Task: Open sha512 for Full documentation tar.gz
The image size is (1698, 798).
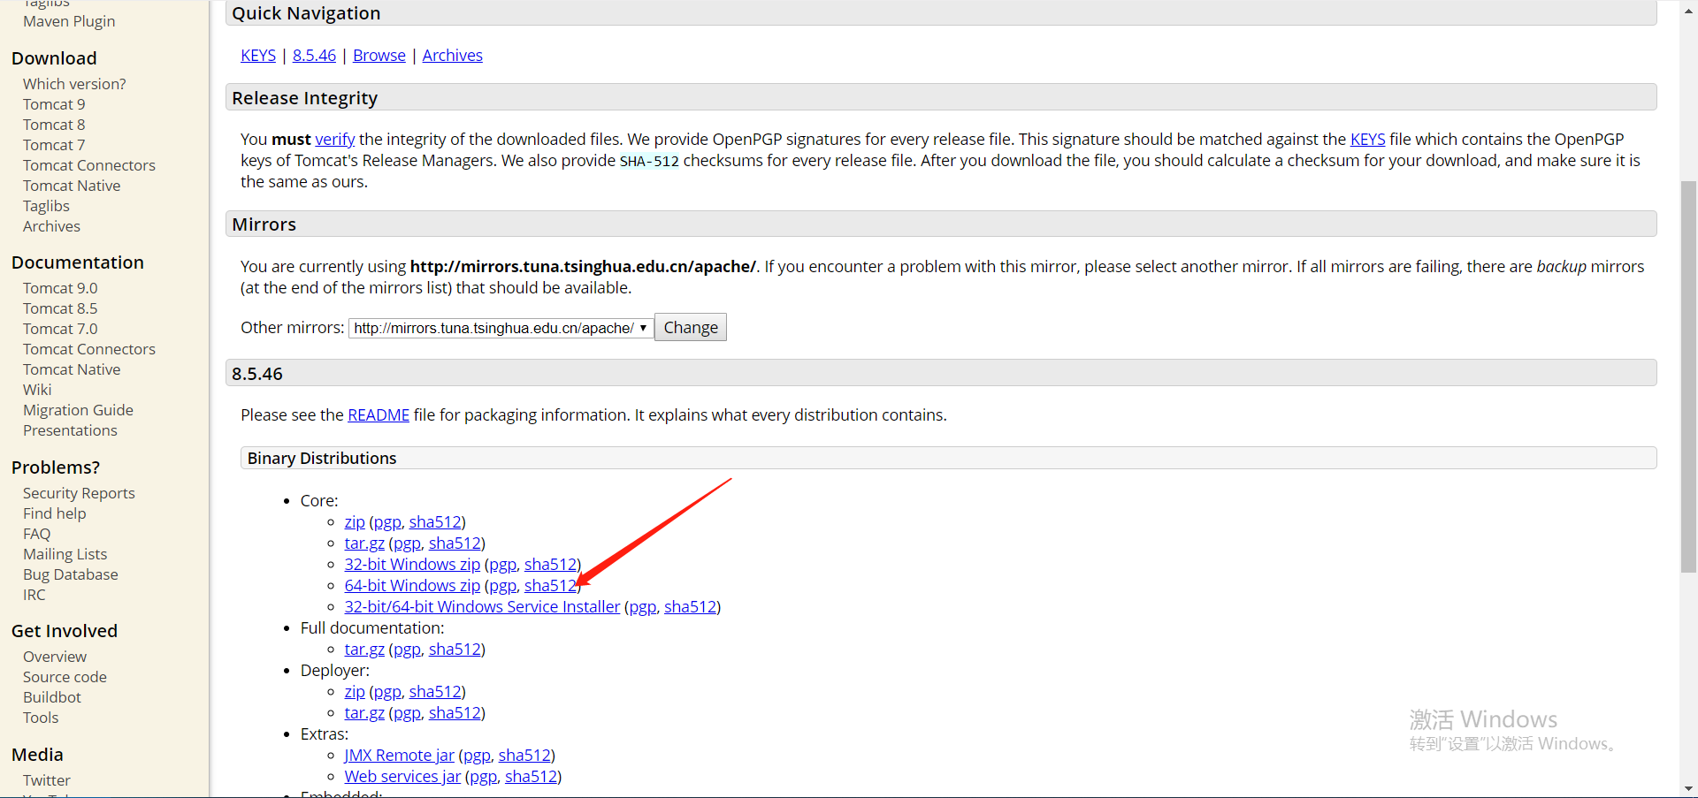Action: coord(455,650)
